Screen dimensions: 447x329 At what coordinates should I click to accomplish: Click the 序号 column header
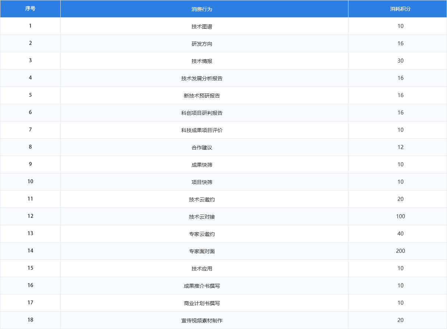[x=30, y=9]
